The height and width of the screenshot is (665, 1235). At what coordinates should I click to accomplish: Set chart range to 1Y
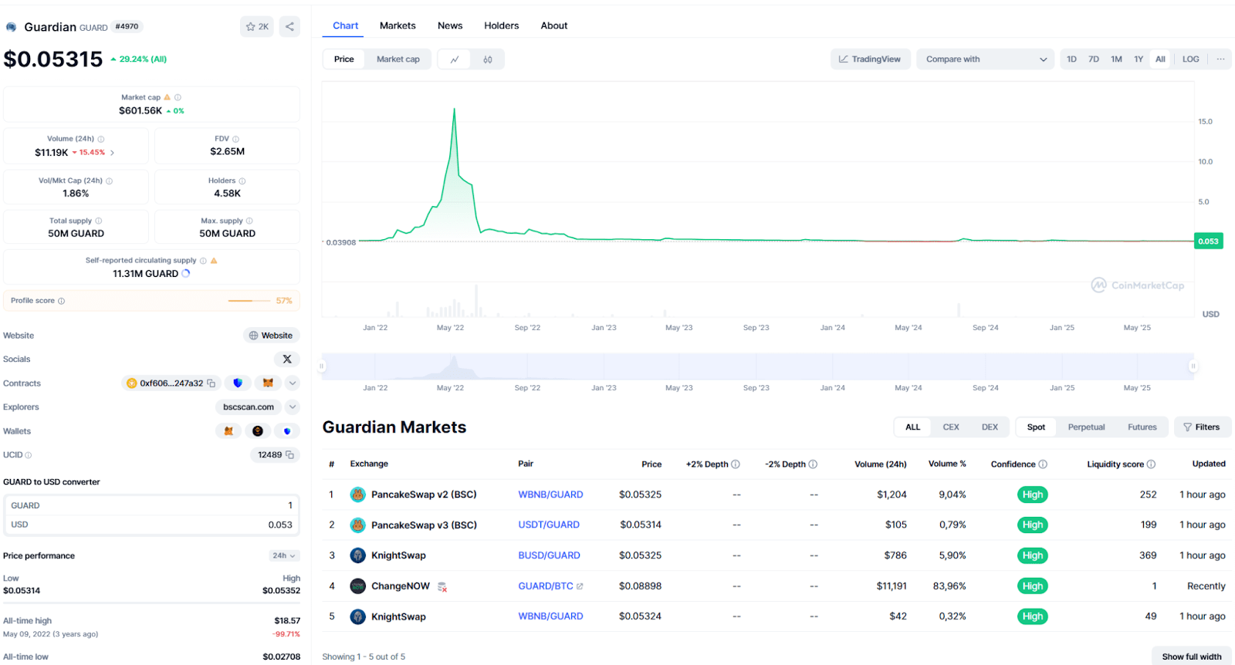[1139, 59]
